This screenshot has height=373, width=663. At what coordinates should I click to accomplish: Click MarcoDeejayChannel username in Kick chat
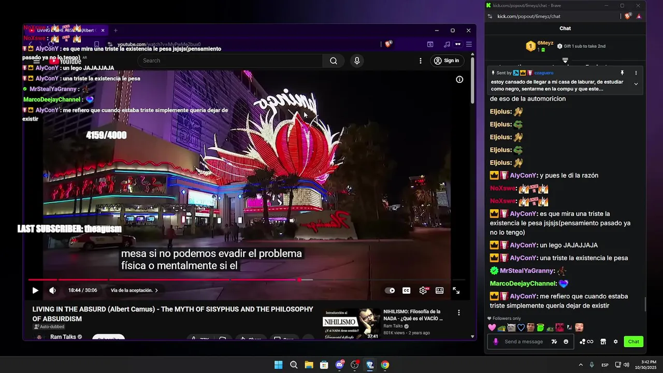click(523, 284)
